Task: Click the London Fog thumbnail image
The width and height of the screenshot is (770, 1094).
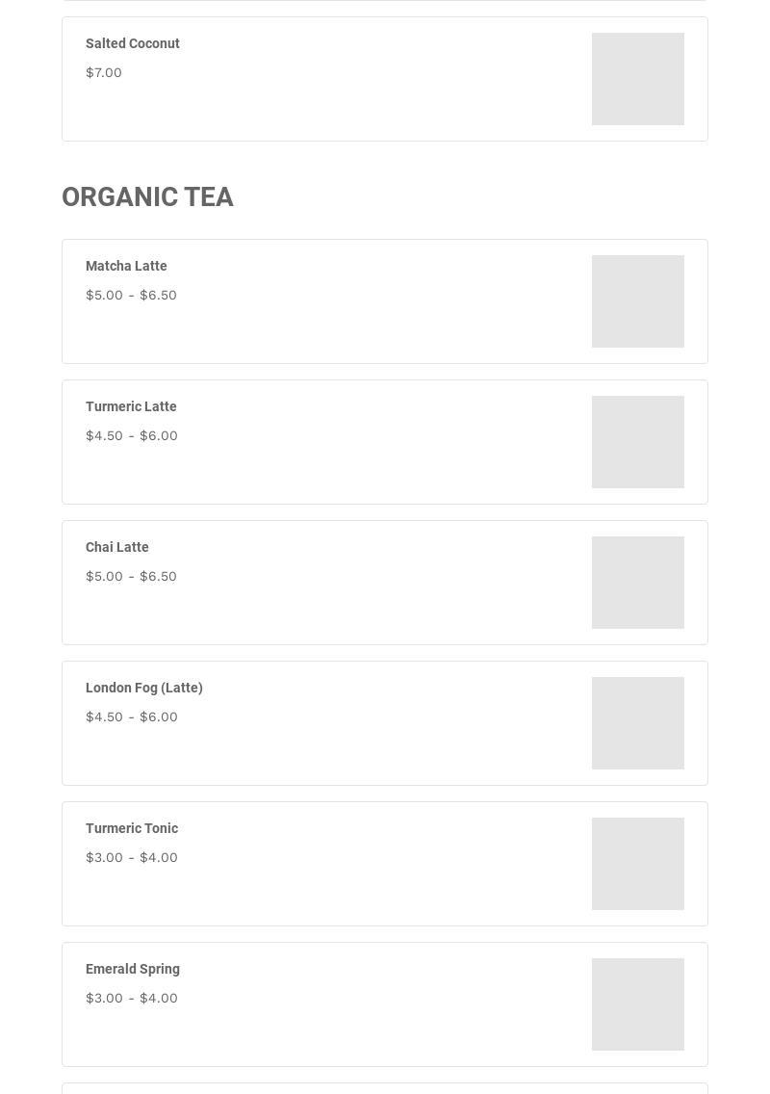Action: [x=637, y=723]
